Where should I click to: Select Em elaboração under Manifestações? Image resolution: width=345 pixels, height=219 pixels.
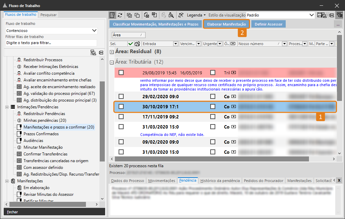36,188
